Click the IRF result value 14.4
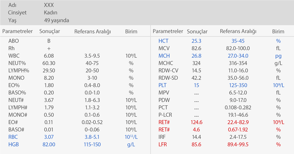Image resolution: width=294 pixels, height=154 pixels. (x=196, y=137)
